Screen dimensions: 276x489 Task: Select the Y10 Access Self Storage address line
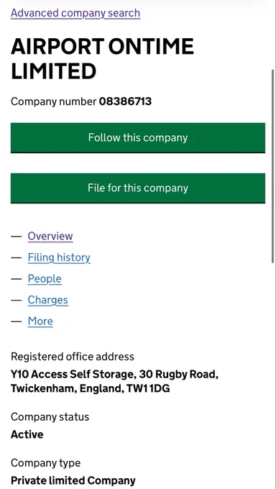pos(114,374)
